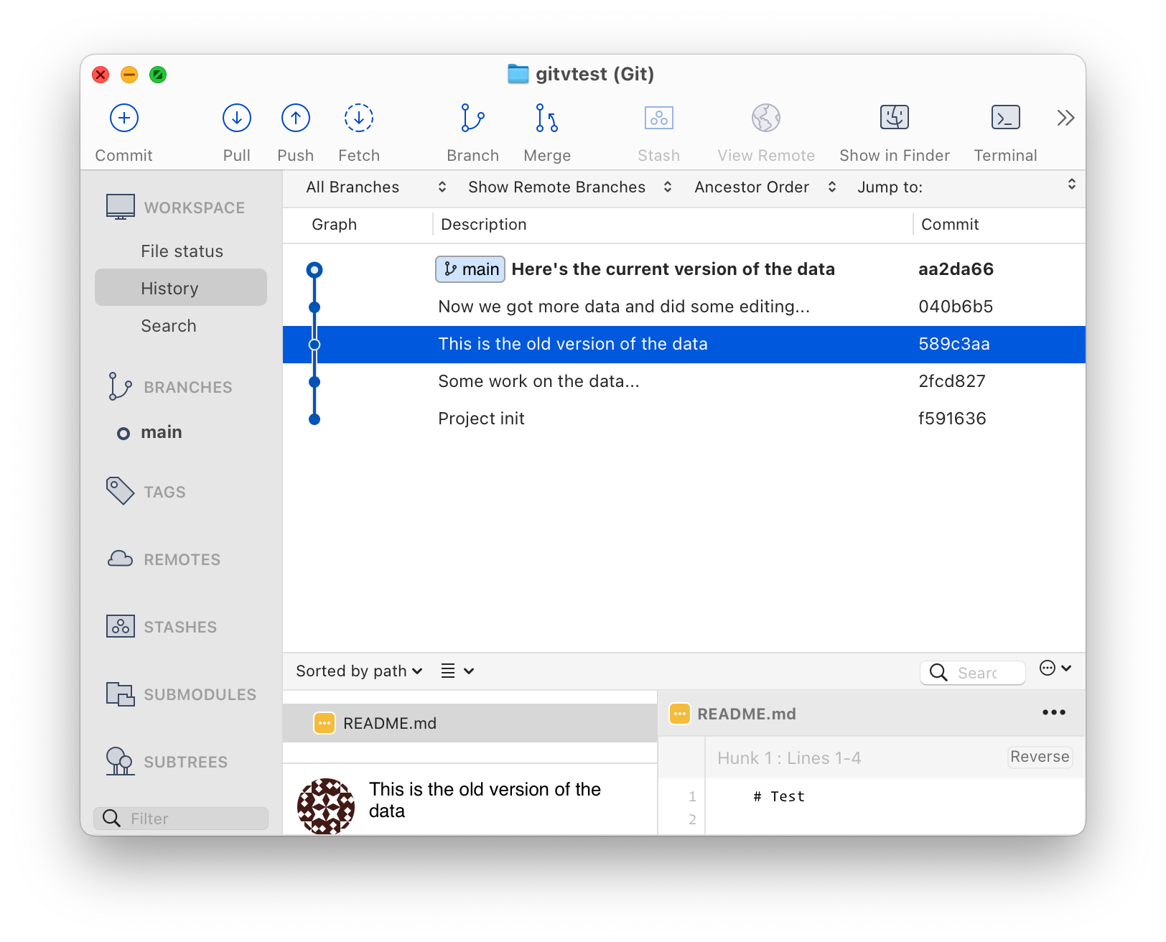Click the graph node for Project init
1166x942 pixels.
pyautogui.click(x=314, y=419)
